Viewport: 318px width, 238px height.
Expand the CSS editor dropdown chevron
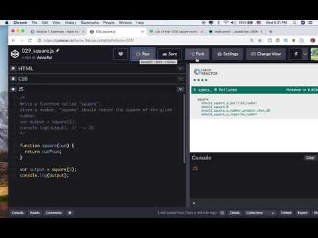180,79
